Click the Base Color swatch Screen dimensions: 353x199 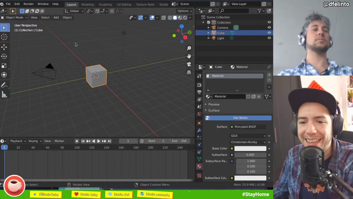pos(250,149)
